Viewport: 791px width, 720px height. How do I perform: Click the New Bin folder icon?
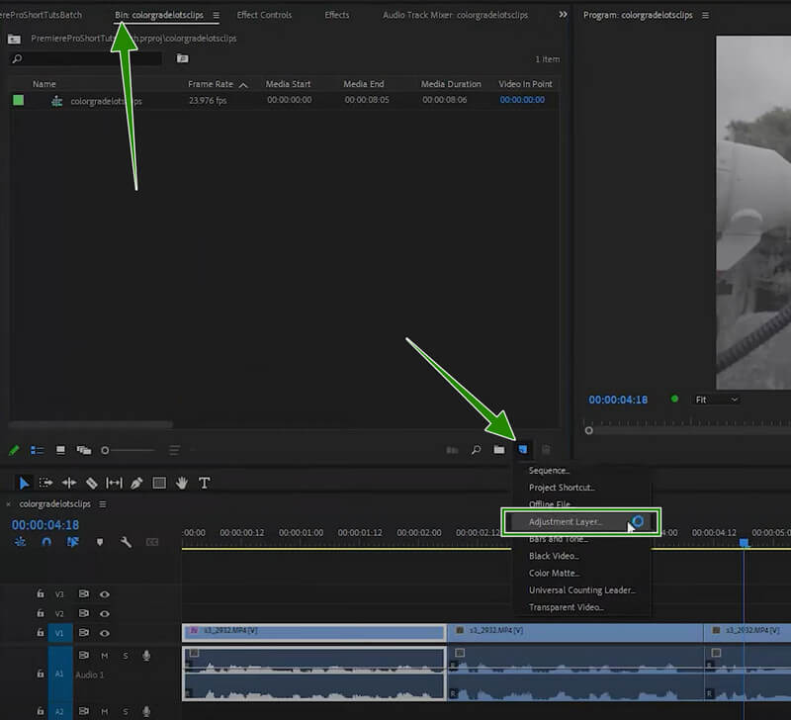pyautogui.click(x=499, y=450)
